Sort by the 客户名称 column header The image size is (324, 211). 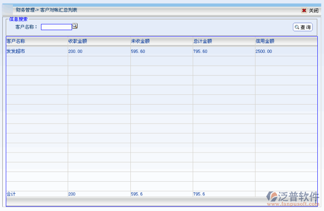click(x=16, y=41)
